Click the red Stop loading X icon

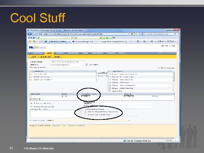pos(140,34)
